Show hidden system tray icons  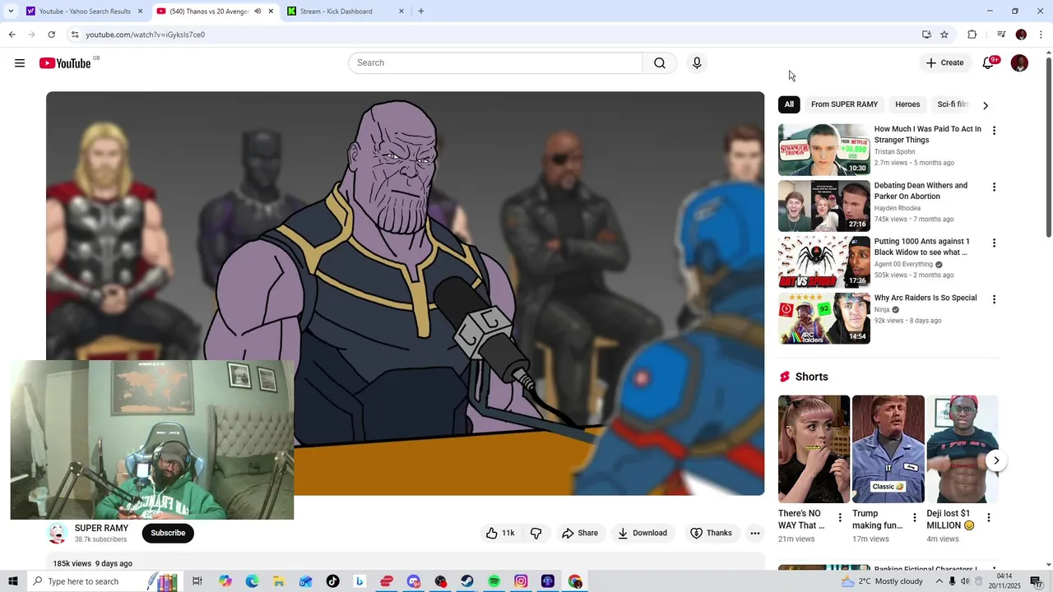coord(939,581)
